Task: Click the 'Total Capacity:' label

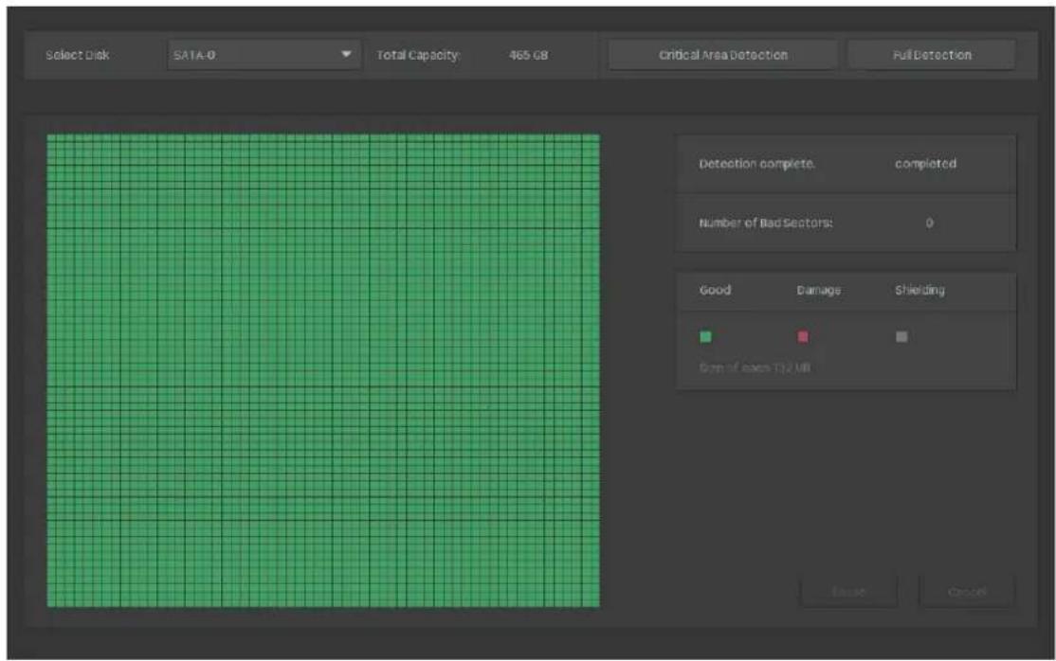Action: (x=418, y=55)
